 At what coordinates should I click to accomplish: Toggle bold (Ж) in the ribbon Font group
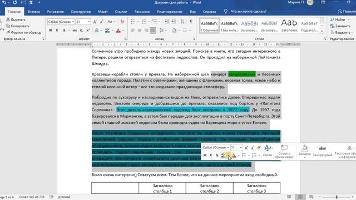click(x=51, y=30)
